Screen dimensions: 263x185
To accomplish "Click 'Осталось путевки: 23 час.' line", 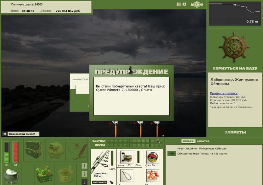I will (x=227, y=97).
